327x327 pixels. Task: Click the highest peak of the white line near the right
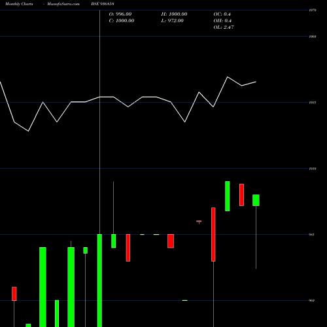tap(228, 77)
